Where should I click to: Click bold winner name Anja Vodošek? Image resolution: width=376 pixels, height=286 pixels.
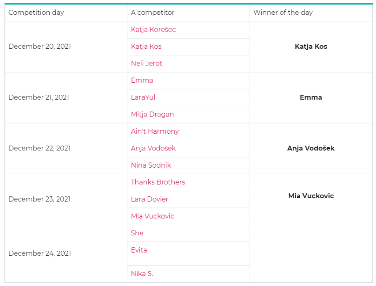[x=311, y=148]
